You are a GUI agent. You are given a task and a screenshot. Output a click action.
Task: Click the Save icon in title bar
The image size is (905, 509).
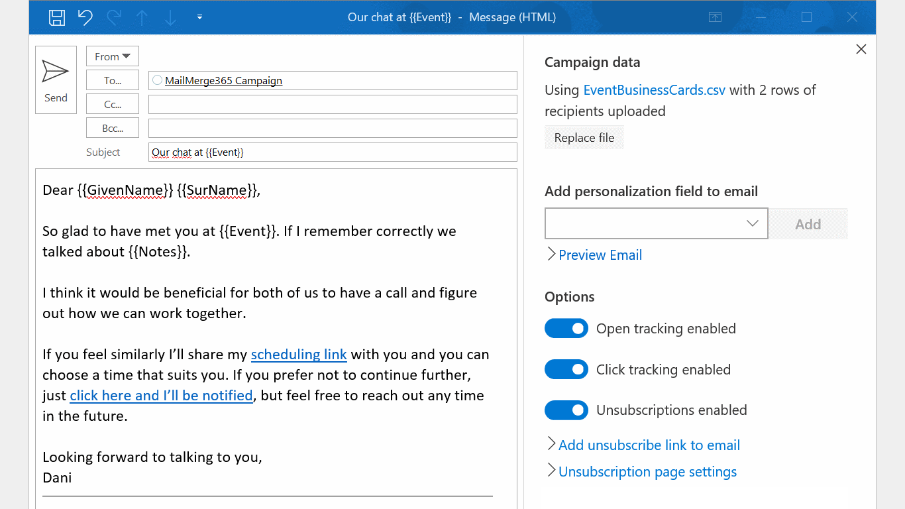(x=57, y=17)
